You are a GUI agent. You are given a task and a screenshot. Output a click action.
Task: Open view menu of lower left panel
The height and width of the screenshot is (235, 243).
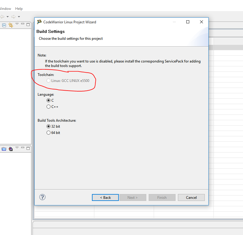[17, 148]
